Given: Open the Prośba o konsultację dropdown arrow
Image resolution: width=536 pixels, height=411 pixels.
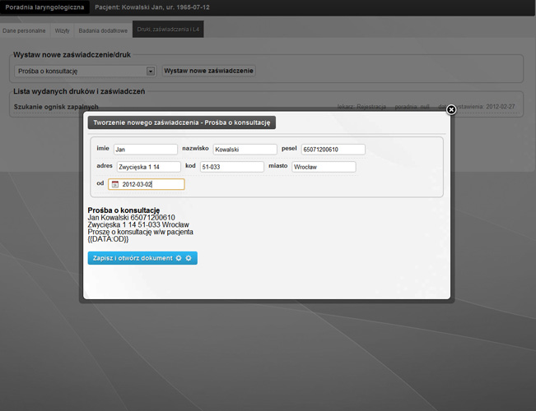Looking at the screenshot, I should click(151, 71).
